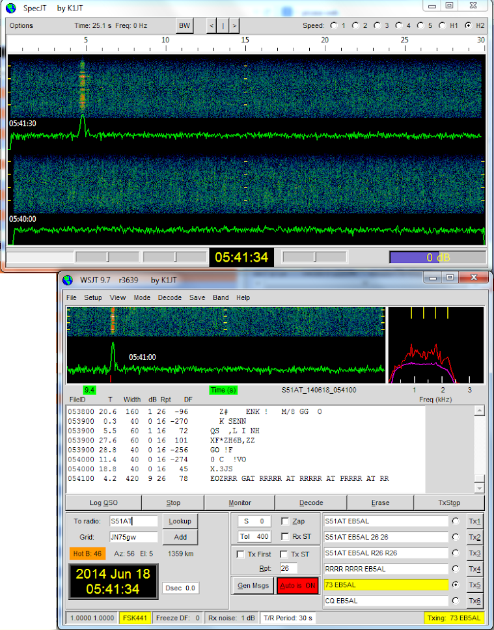
Task: Click the WSJT globe title icon
Action: point(68,280)
